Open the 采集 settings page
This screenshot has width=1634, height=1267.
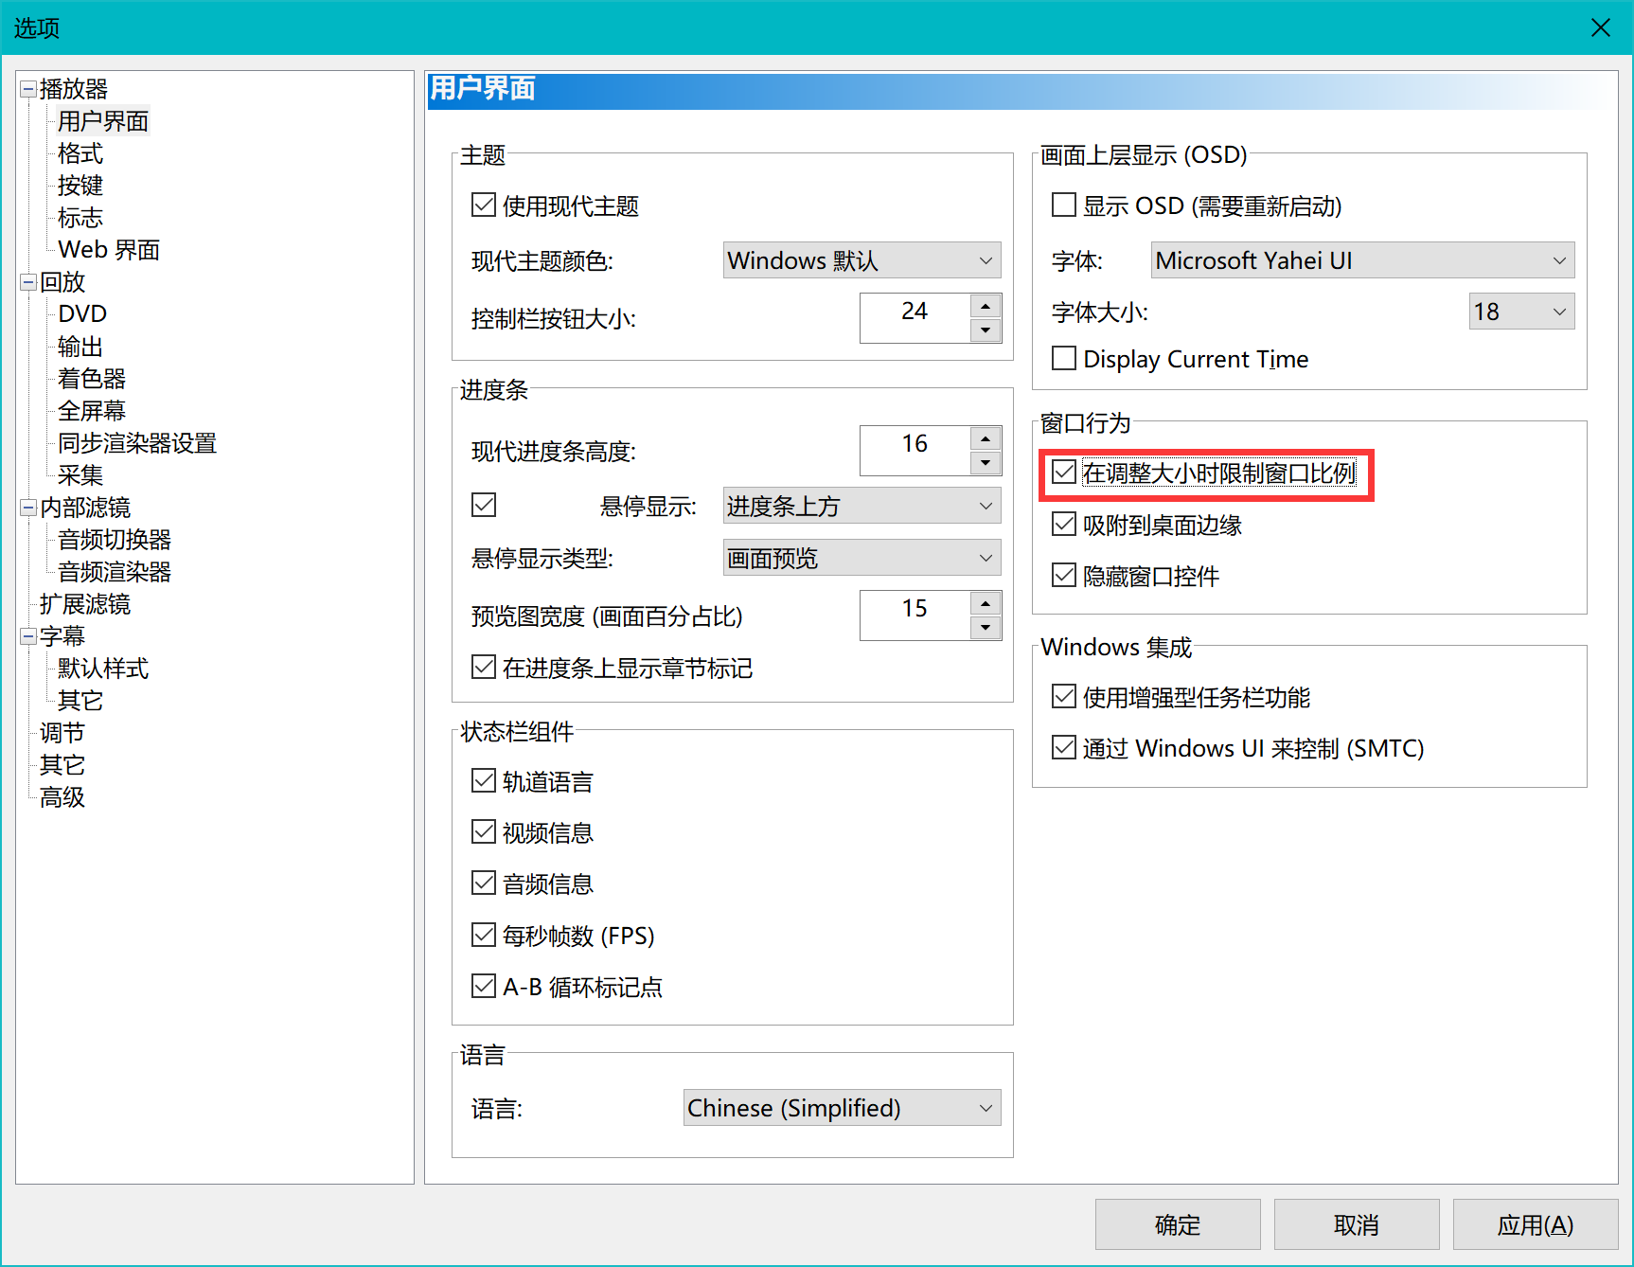[80, 475]
